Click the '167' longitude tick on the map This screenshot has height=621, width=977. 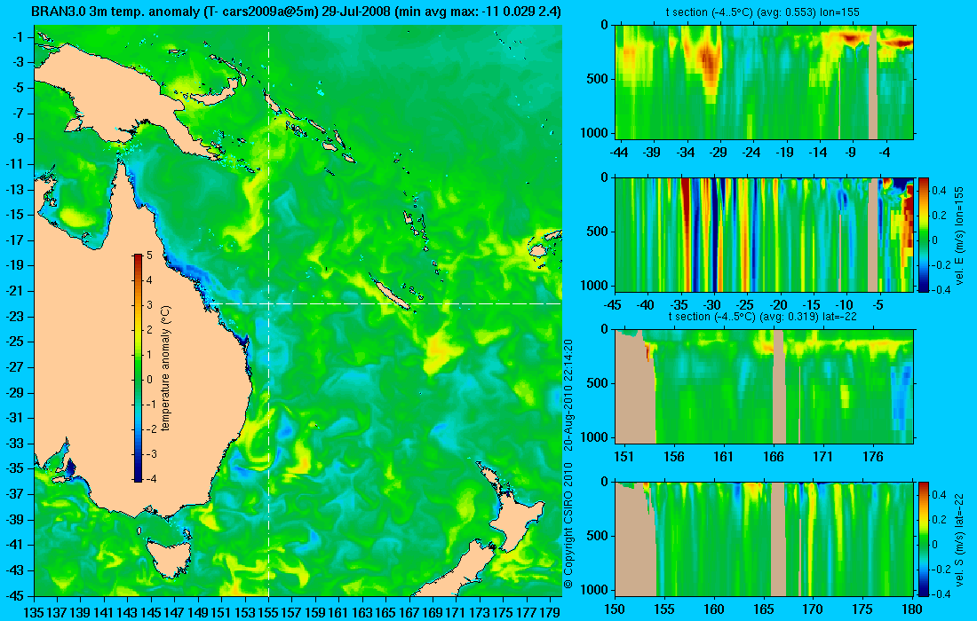(x=409, y=613)
